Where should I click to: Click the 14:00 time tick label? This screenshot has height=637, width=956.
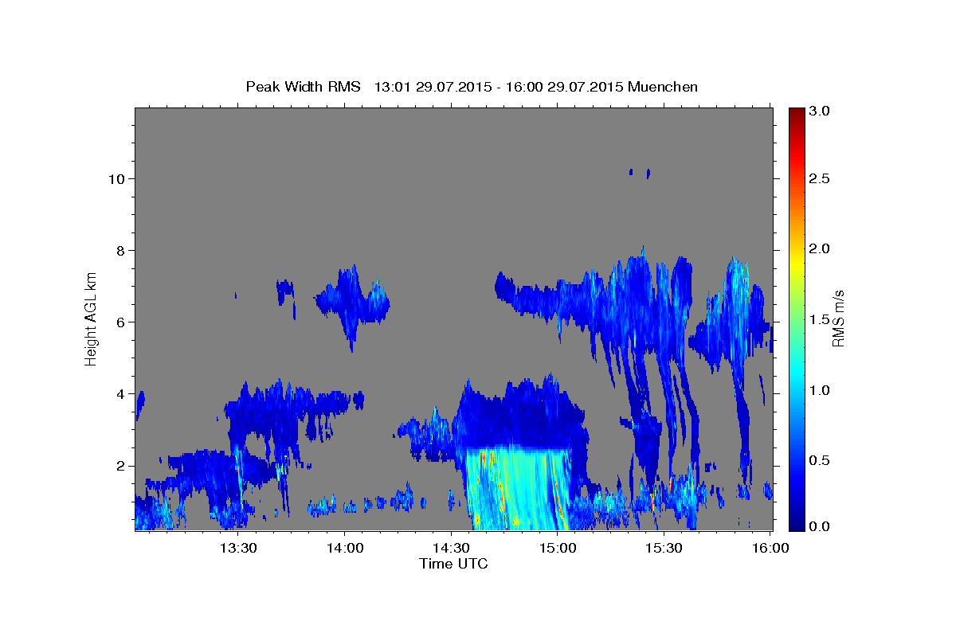[x=344, y=548]
